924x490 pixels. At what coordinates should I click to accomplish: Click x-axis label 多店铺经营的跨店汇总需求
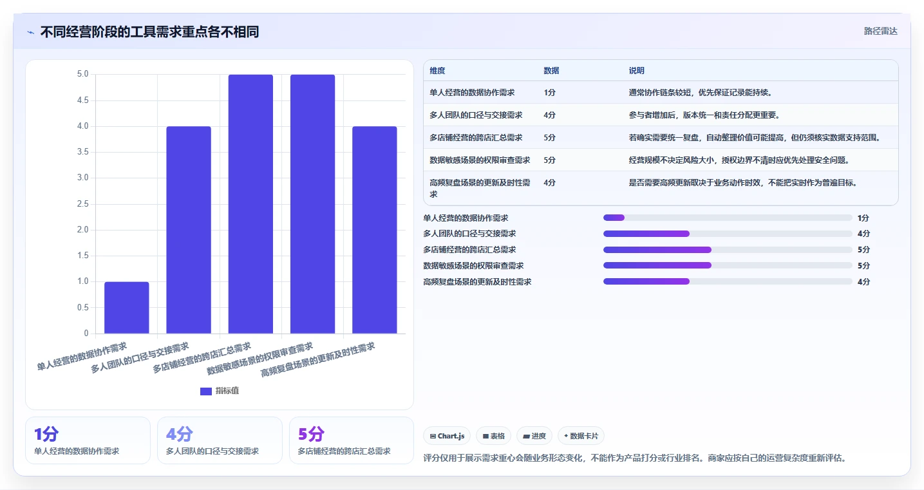pyautogui.click(x=202, y=358)
